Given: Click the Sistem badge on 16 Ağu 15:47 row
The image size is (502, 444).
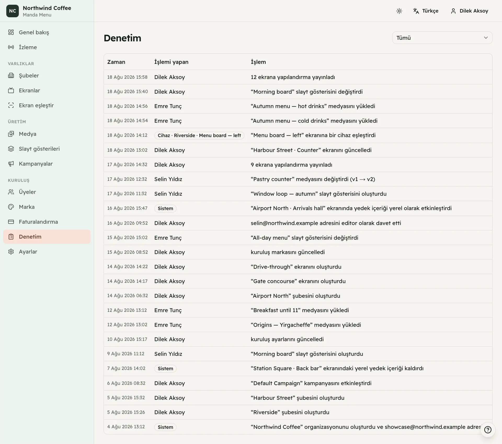Looking at the screenshot, I should (x=165, y=208).
